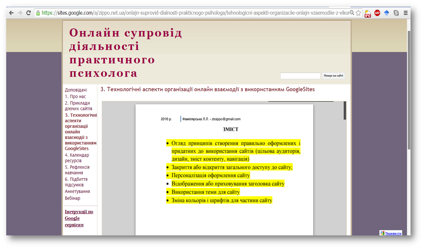
Task: Click the bullet 'Зміна кольорів і шрифтів'
Action: click(221, 200)
